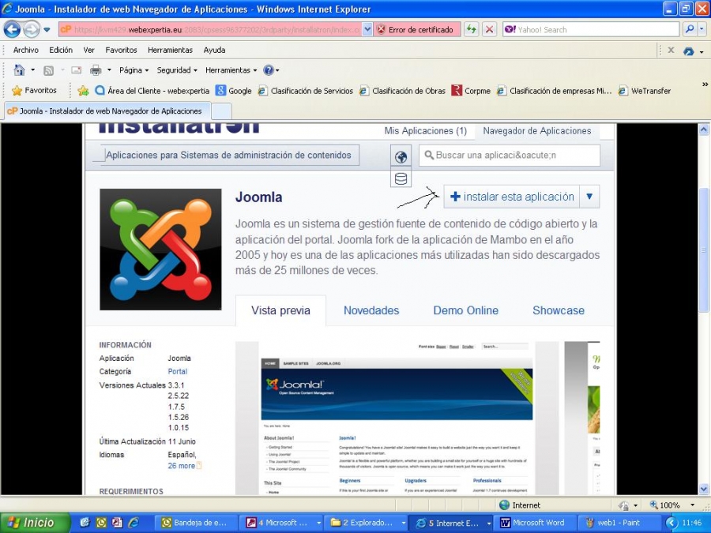Switch to Microsoft Word in taskbar
Image resolution: width=711 pixels, height=533 pixels.
click(534, 523)
